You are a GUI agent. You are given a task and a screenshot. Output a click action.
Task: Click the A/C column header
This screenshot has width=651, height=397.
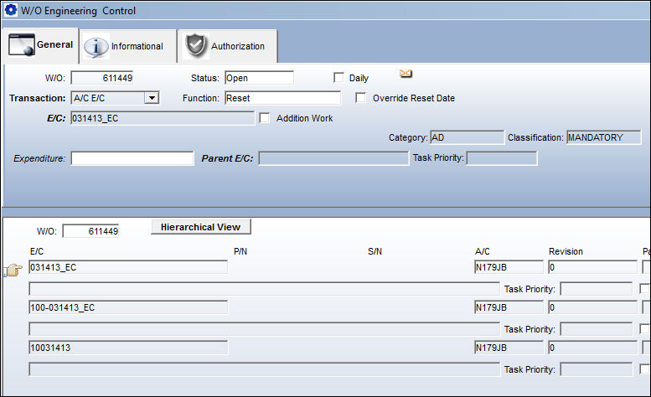[483, 251]
